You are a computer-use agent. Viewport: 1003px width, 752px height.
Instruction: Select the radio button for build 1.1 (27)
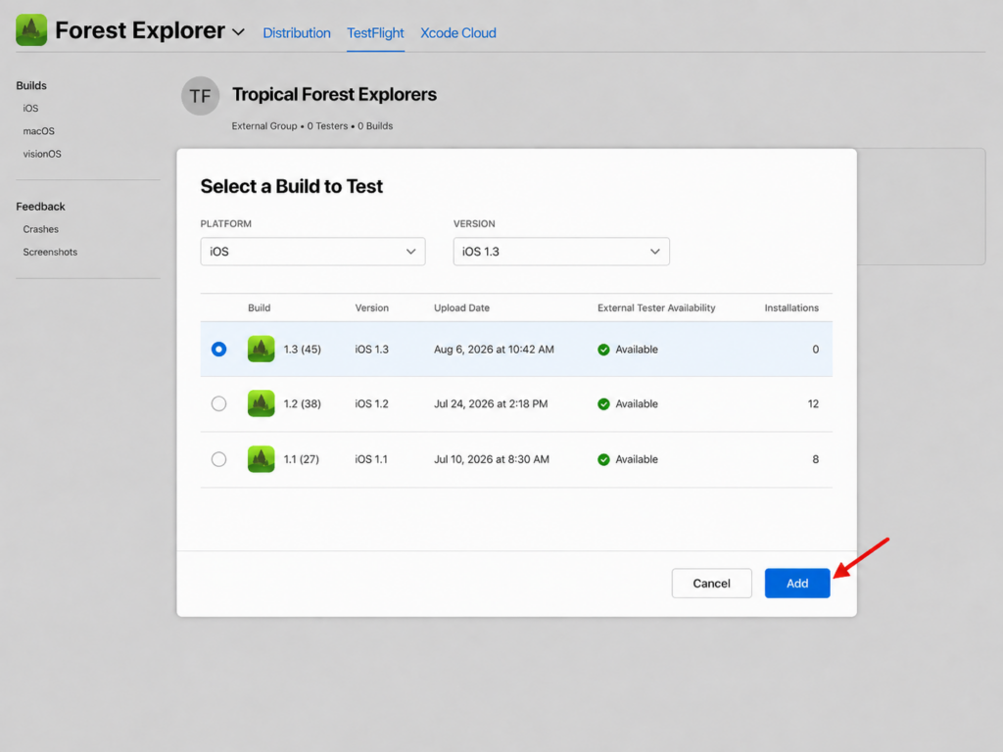[218, 459]
